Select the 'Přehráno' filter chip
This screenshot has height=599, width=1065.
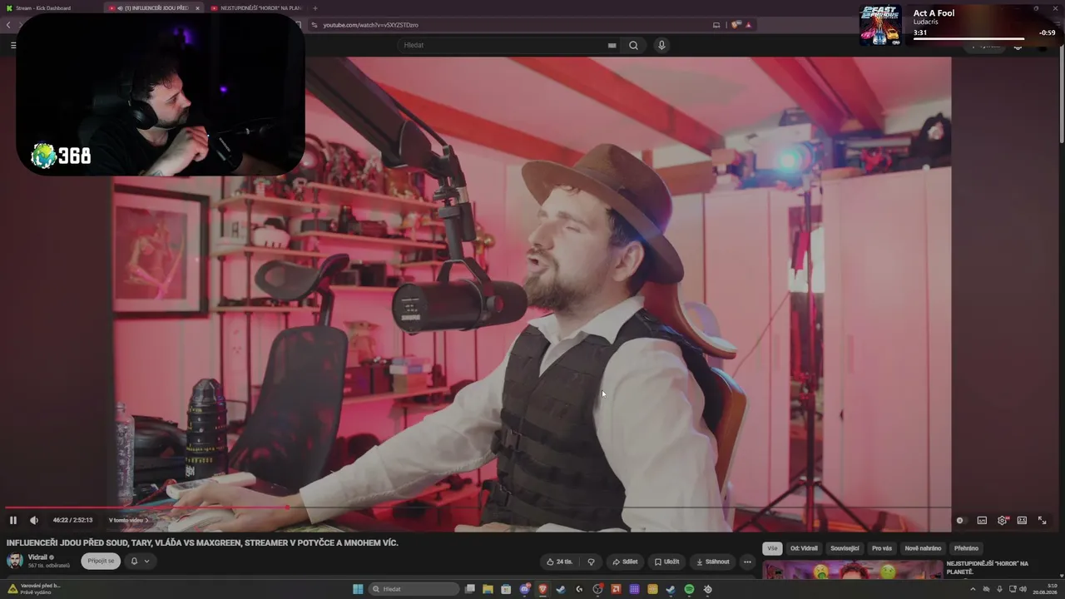click(x=967, y=548)
